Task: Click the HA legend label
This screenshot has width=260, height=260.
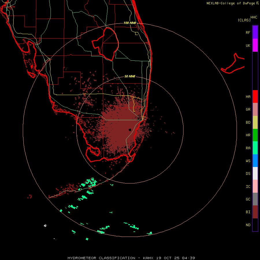Action: click(248, 97)
